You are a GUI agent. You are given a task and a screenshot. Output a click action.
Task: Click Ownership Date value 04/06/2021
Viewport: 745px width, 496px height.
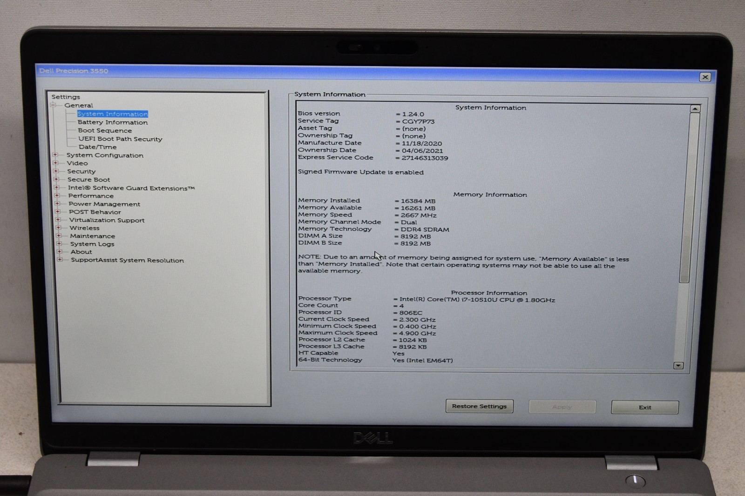[422, 151]
